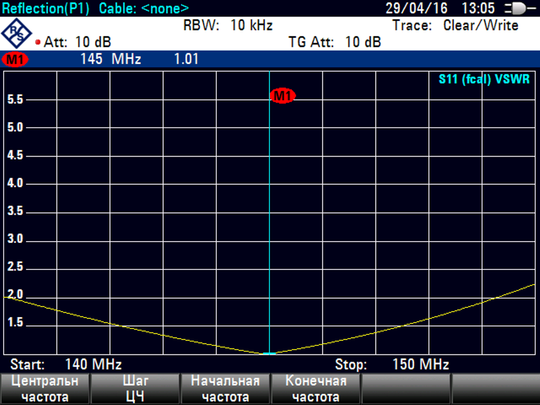Screen dimensions: 540x405
Task: Click the Cable <none> model label
Action: 143,8
